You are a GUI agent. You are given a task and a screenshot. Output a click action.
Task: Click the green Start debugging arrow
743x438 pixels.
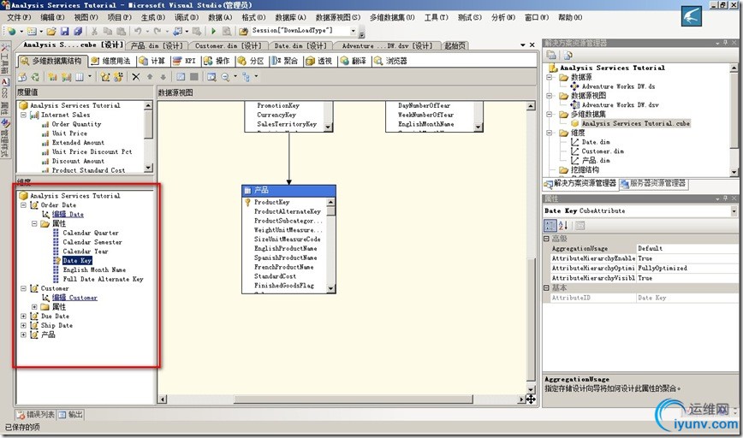[214, 32]
